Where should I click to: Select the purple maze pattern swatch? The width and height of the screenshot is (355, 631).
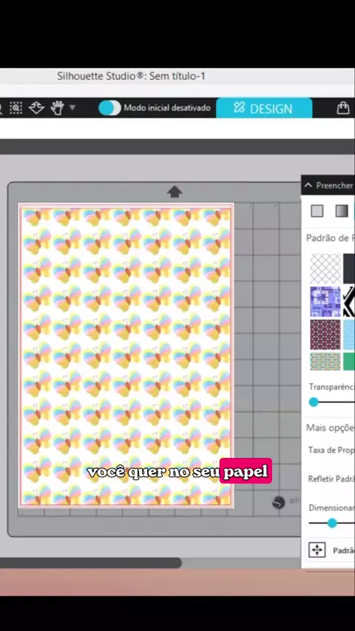(325, 301)
